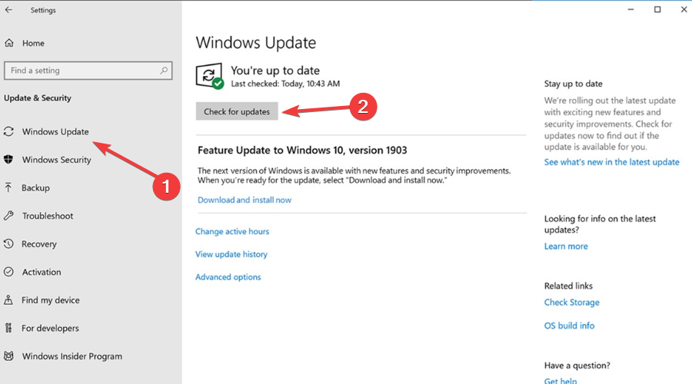692x384 pixels.
Task: Click the Check for updates button
Action: (237, 111)
